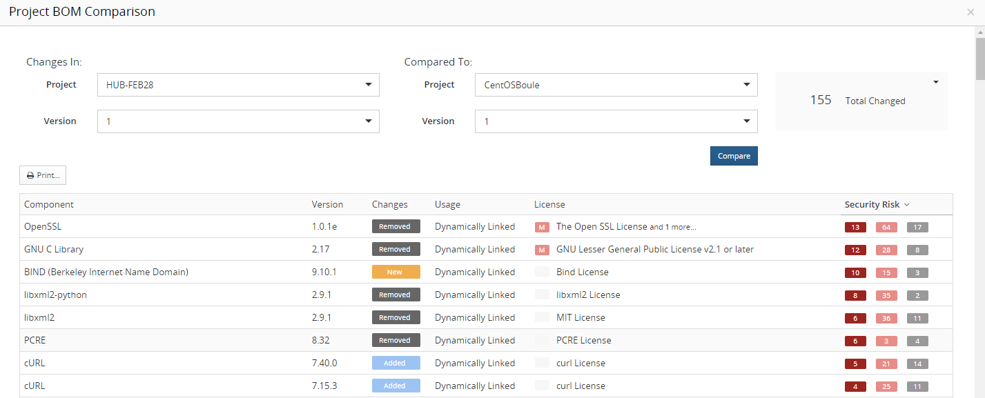Click the Removed badge on the OpenSSL row
This screenshot has width=985, height=398.
pos(396,227)
